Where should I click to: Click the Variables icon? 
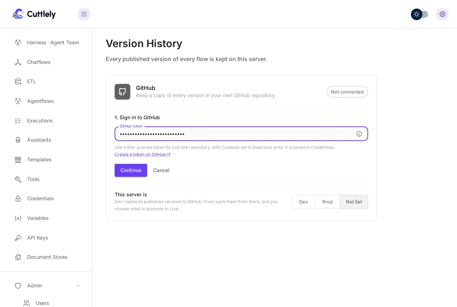(18, 218)
